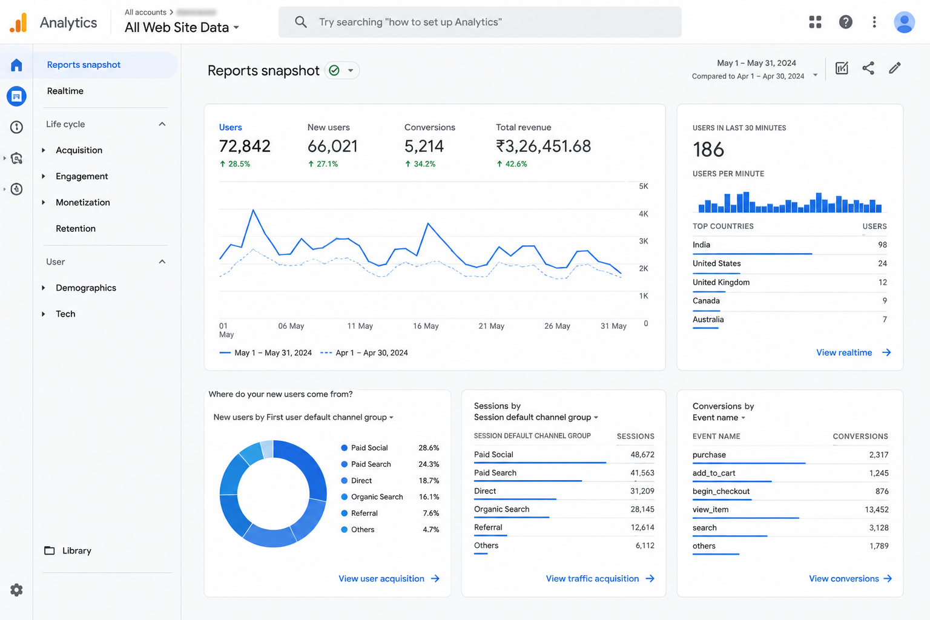Image resolution: width=930 pixels, height=620 pixels.
Task: Open Admin settings gear icon
Action: coord(16,590)
